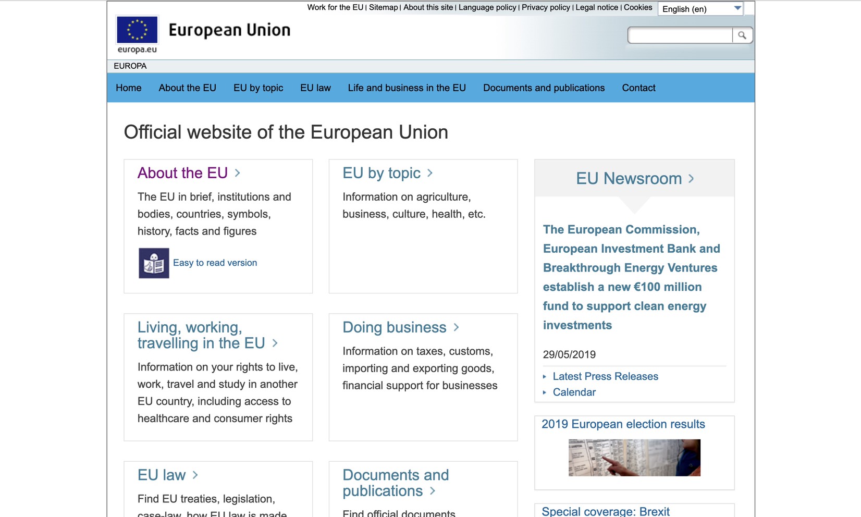Image resolution: width=861 pixels, height=517 pixels.
Task: Open Life and business in the EU menu
Action: coord(407,88)
